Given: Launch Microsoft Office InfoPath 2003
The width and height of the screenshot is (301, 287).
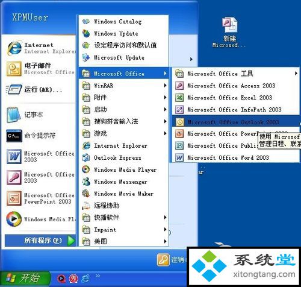Looking at the screenshot, I should (x=235, y=110).
